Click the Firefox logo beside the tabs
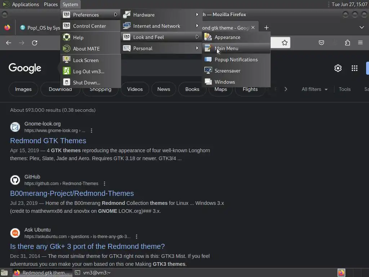 pyautogui.click(x=7, y=27)
